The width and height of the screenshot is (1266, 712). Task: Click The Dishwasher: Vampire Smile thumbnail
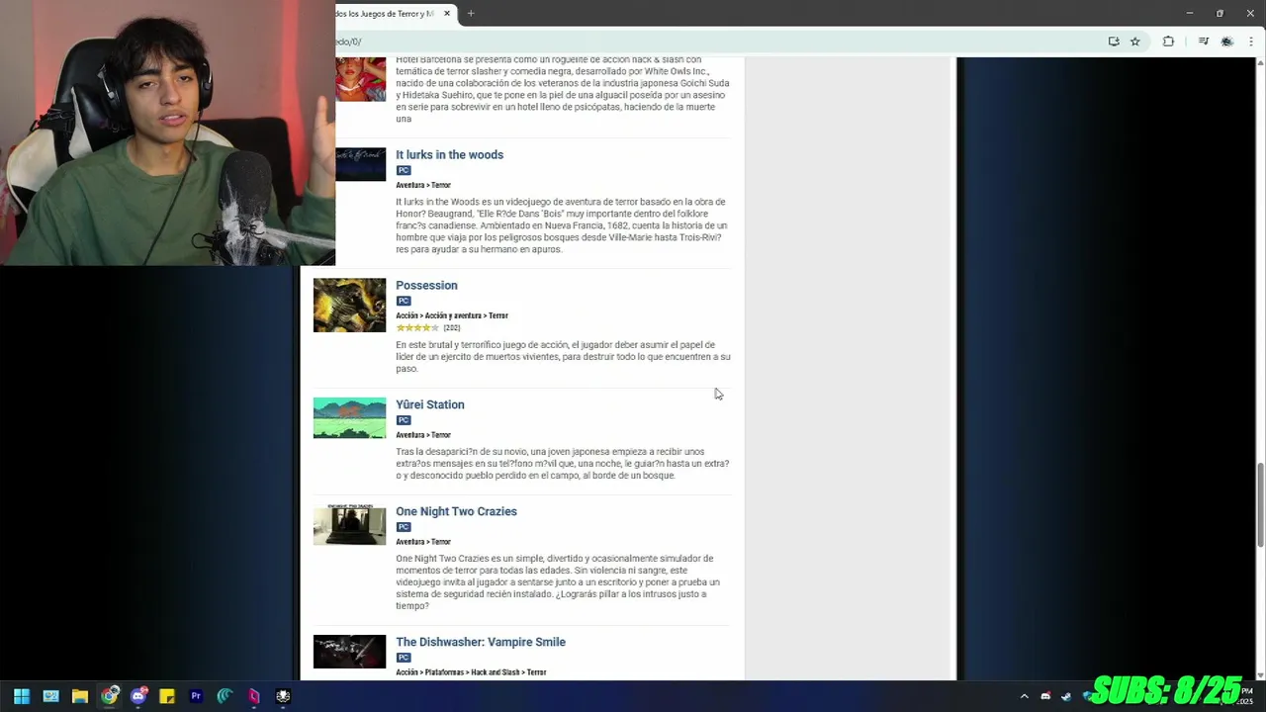point(349,652)
